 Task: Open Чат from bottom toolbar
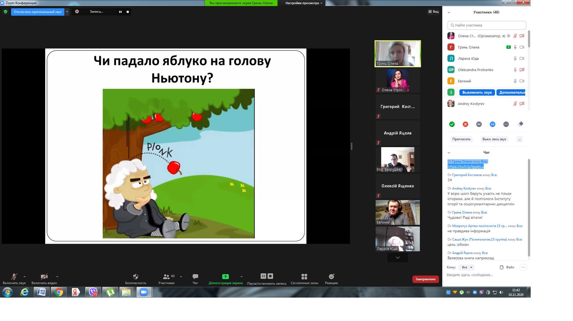click(x=195, y=279)
